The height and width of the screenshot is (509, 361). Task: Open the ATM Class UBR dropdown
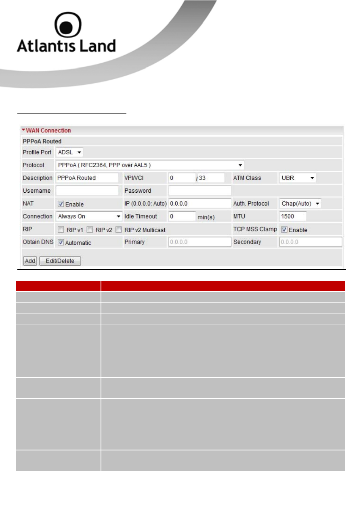click(x=297, y=178)
